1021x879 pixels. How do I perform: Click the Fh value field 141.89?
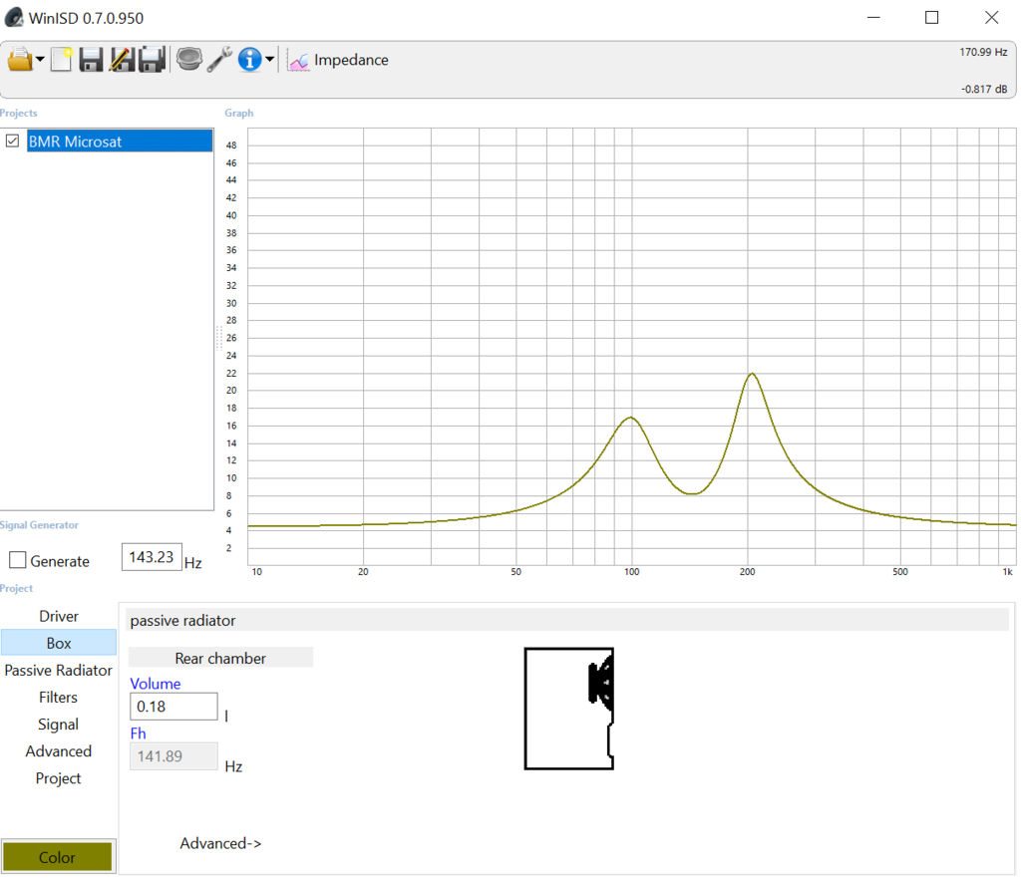173,756
